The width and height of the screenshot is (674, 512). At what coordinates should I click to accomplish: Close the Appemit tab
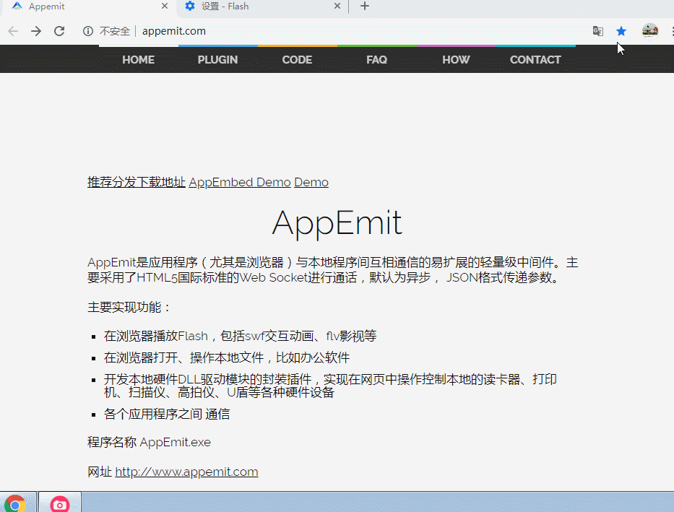click(x=165, y=6)
